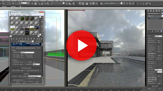Open the Utilities menu in Material Editor
This screenshot has width=163, height=91.
coord(30,15)
